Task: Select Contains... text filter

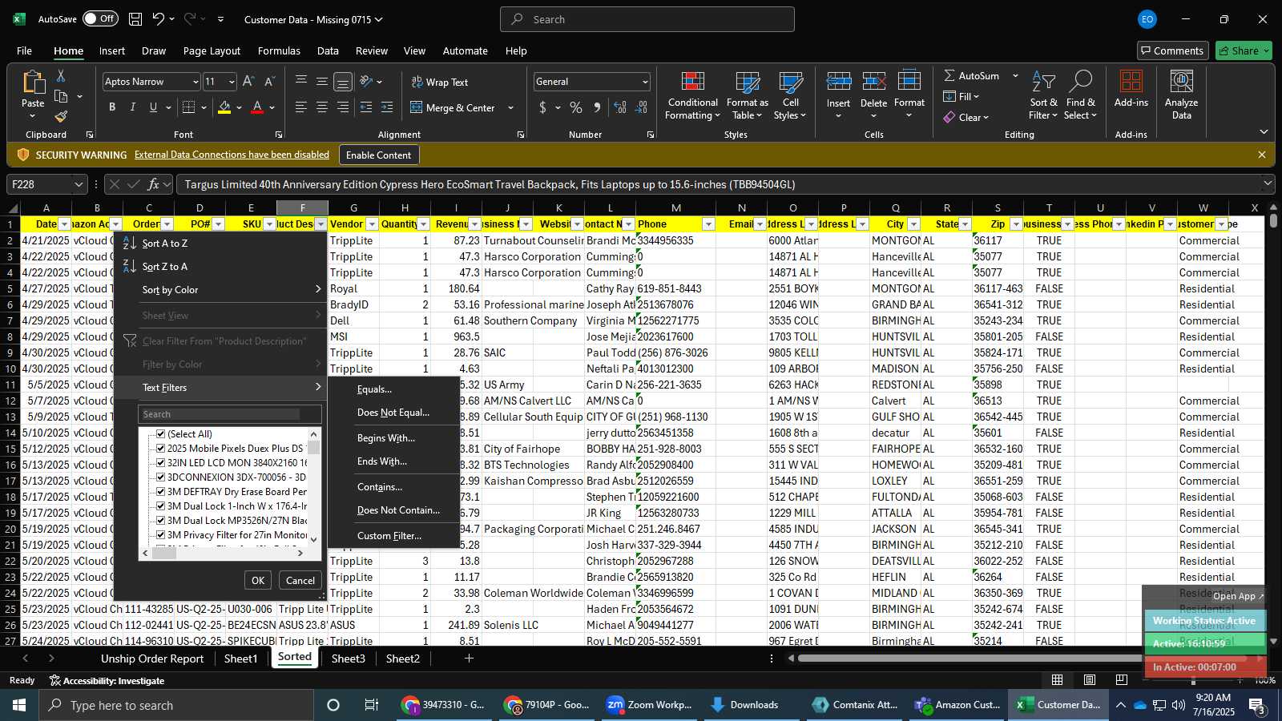Action: [380, 486]
